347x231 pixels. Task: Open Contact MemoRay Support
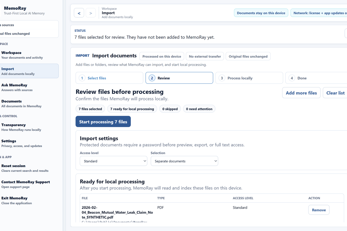pyautogui.click(x=29, y=184)
